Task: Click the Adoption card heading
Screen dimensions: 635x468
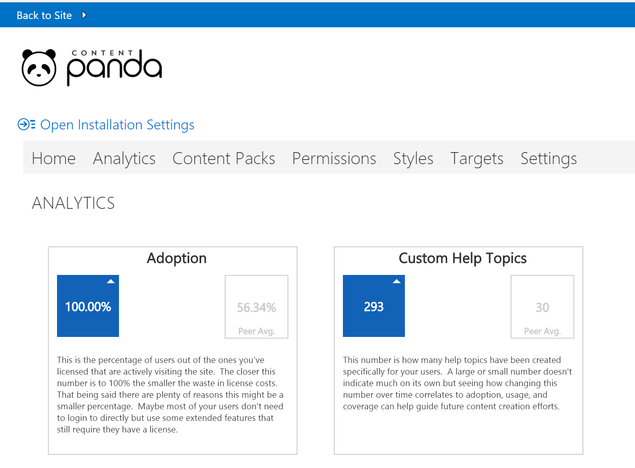Action: pyautogui.click(x=177, y=258)
